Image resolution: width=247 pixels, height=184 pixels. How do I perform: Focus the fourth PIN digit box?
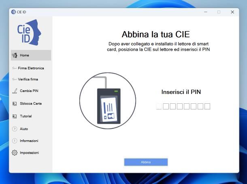coord(179,106)
